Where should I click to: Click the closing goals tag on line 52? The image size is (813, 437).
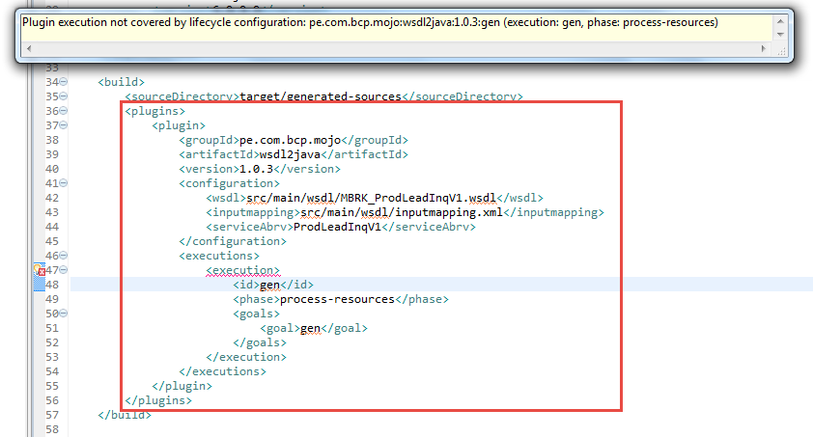pos(259,342)
